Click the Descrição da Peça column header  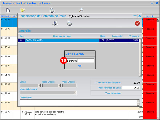[62, 36]
